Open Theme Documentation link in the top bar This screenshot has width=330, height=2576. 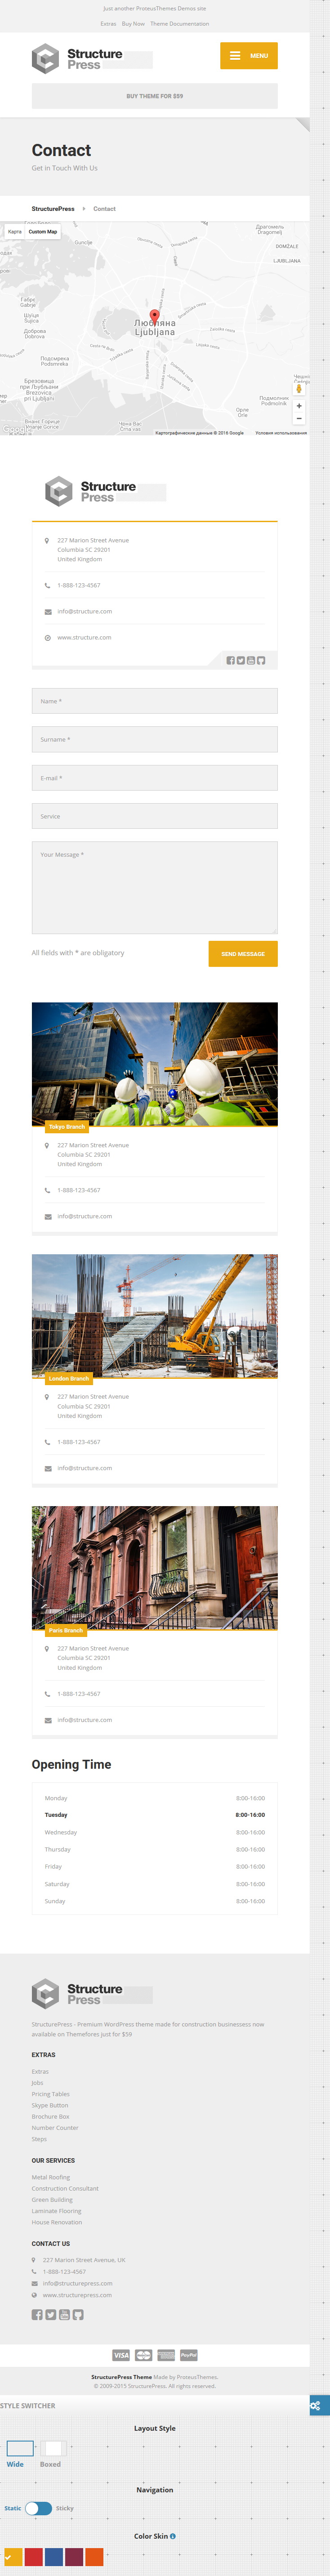(180, 24)
